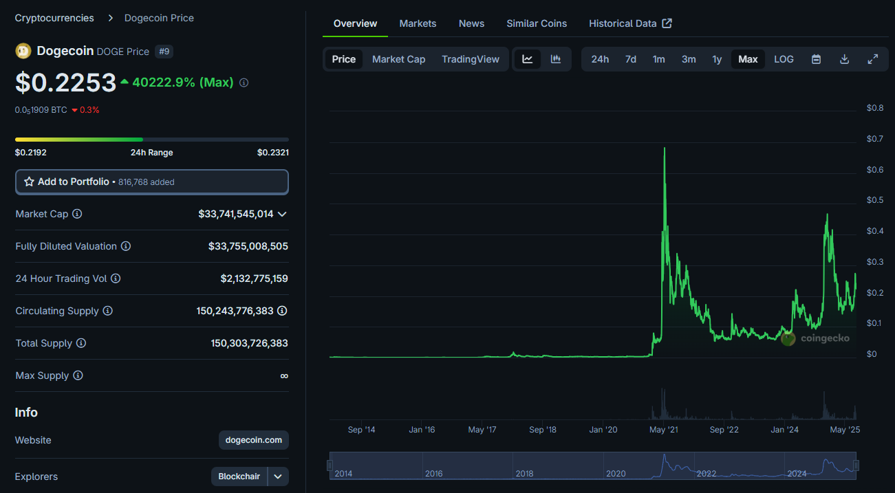Viewport: 895px width, 493px height.
Task: Show Fully Diluted Valuation info icon
Action: click(126, 246)
